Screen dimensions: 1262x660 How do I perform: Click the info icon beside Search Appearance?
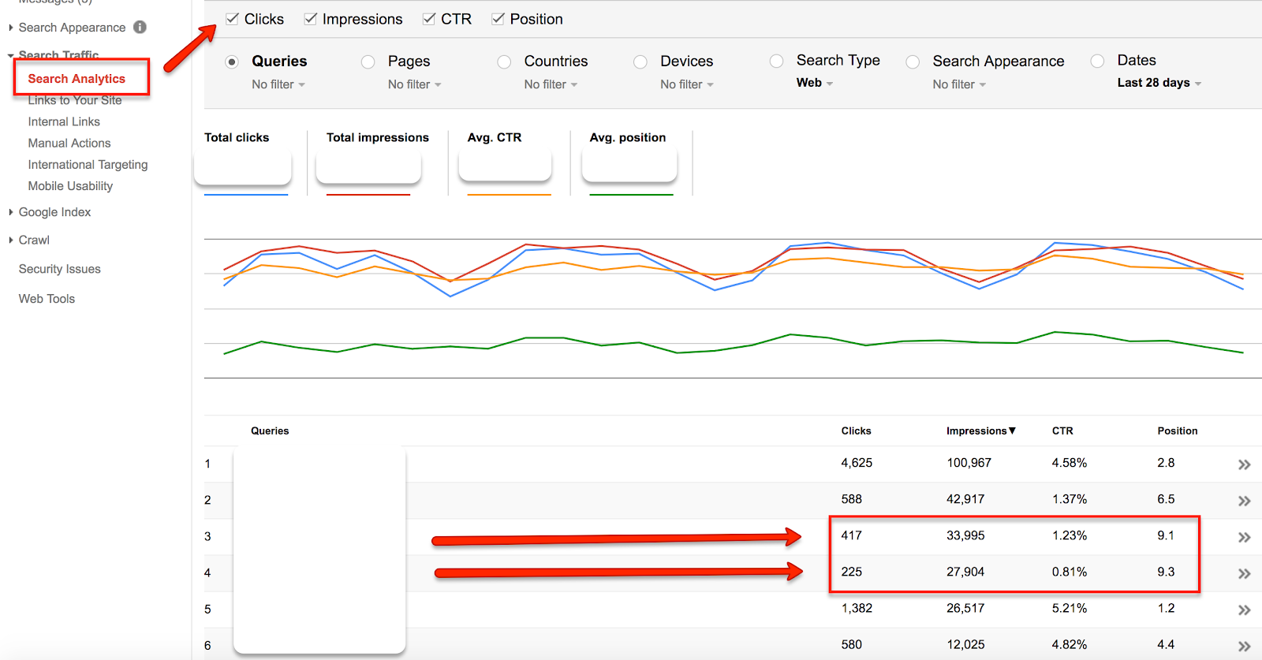point(140,27)
